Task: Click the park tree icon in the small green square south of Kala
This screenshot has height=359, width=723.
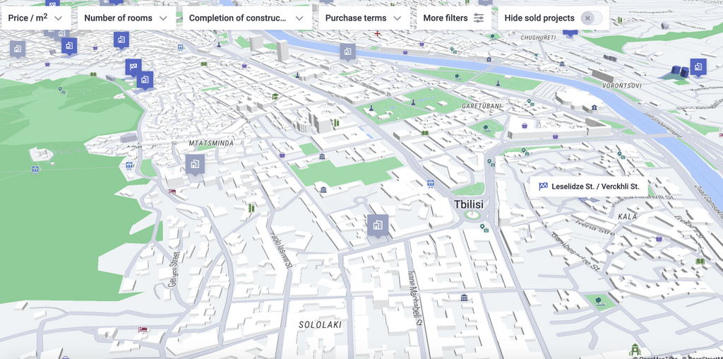Action: pyautogui.click(x=598, y=302)
